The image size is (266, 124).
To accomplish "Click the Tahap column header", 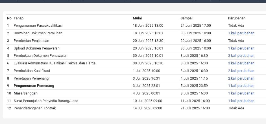I will [19, 18].
